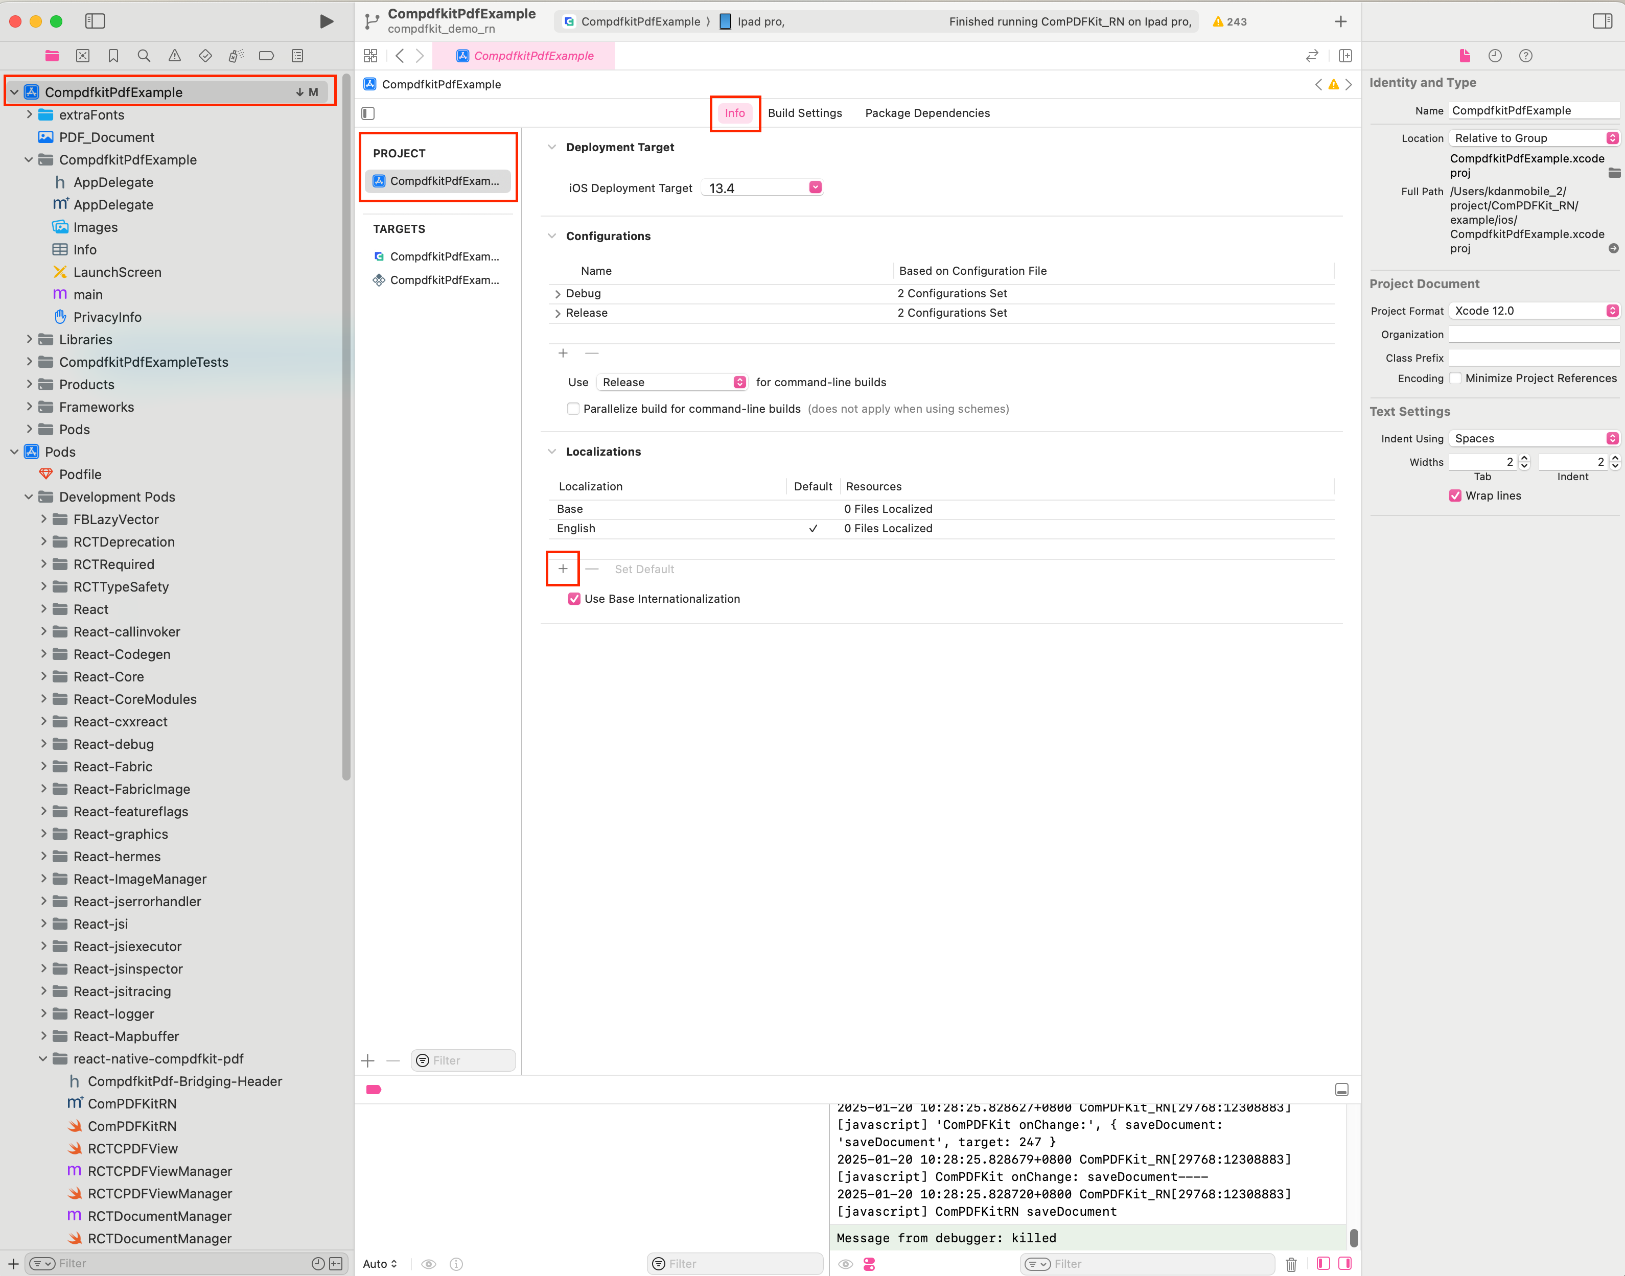Image resolution: width=1625 pixels, height=1276 pixels.
Task: Click the add localization plus button
Action: (563, 568)
